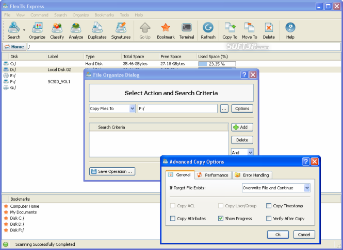Viewport: 343px width, 250px height.
Task: Click the C:/ used space bar 23.35 %
Action: pos(217,64)
